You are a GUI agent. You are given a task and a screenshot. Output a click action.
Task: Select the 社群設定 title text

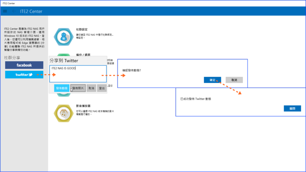point(82,29)
